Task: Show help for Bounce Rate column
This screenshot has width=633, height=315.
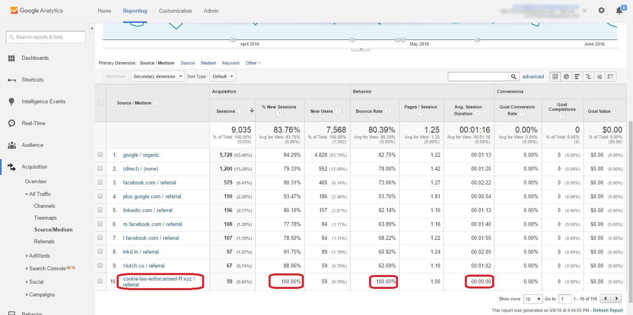Action: (388, 111)
